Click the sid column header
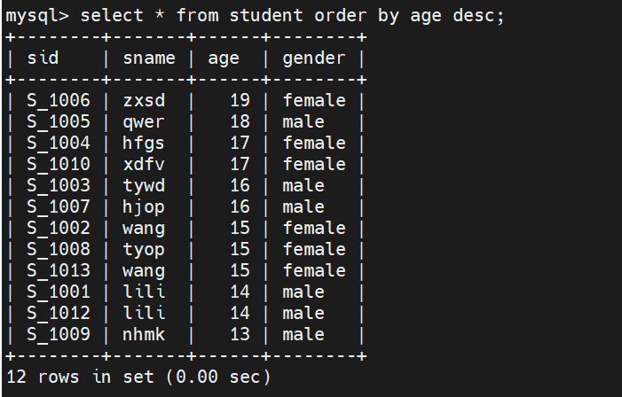Image resolution: width=622 pixels, height=397 pixels. tap(43, 58)
